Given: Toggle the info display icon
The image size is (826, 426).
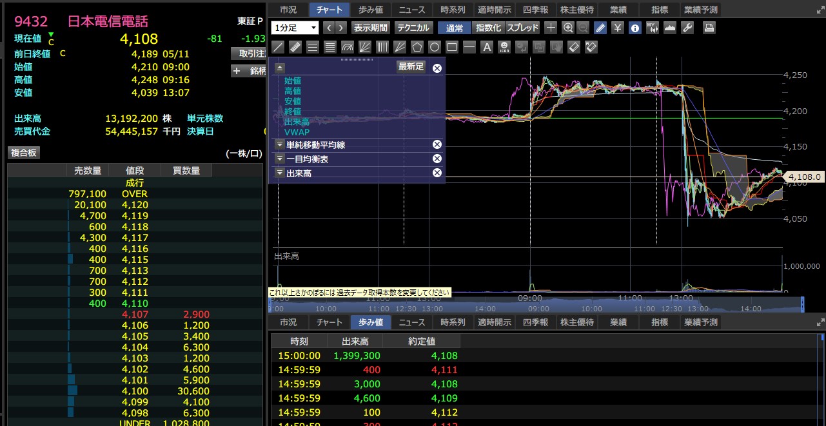Looking at the screenshot, I should [635, 28].
